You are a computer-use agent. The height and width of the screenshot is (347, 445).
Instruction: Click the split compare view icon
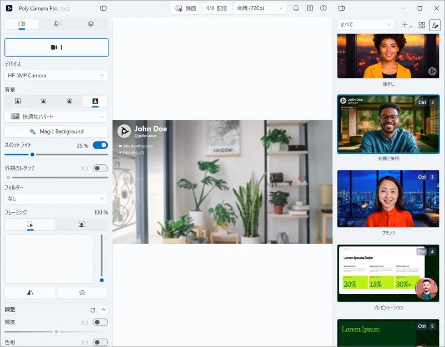(310, 8)
